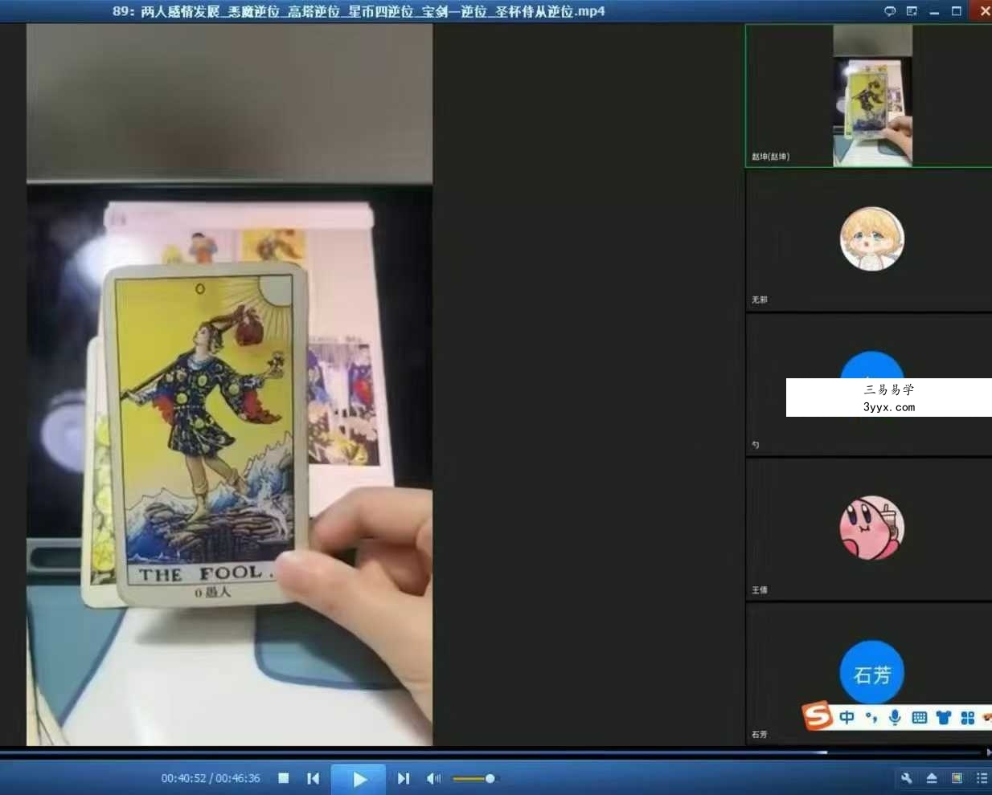Click the elapsed time 00:40:52 / 00:46:36 display
Image resolution: width=992 pixels, height=795 pixels.
[211, 778]
